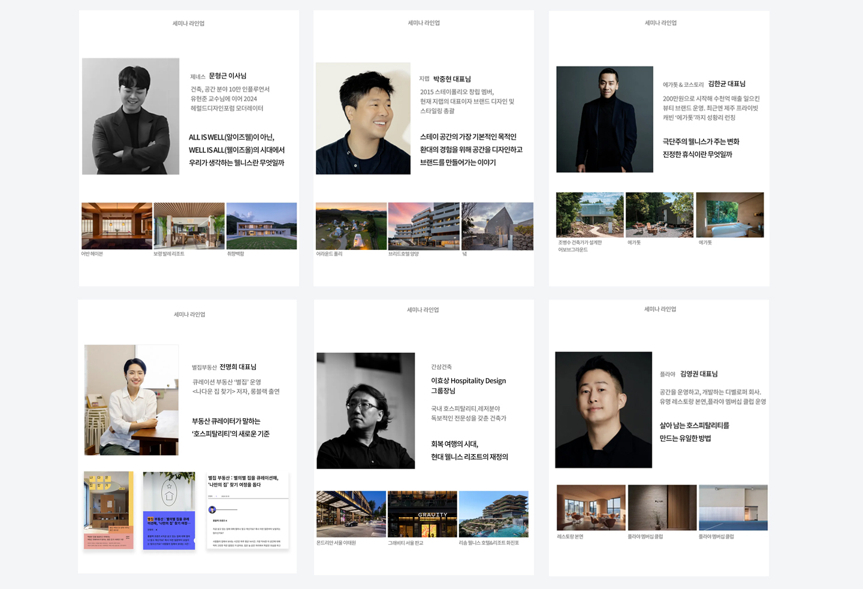
Task: Click the GRAVITY 서울 판교 hotel image
Action: pos(422,514)
